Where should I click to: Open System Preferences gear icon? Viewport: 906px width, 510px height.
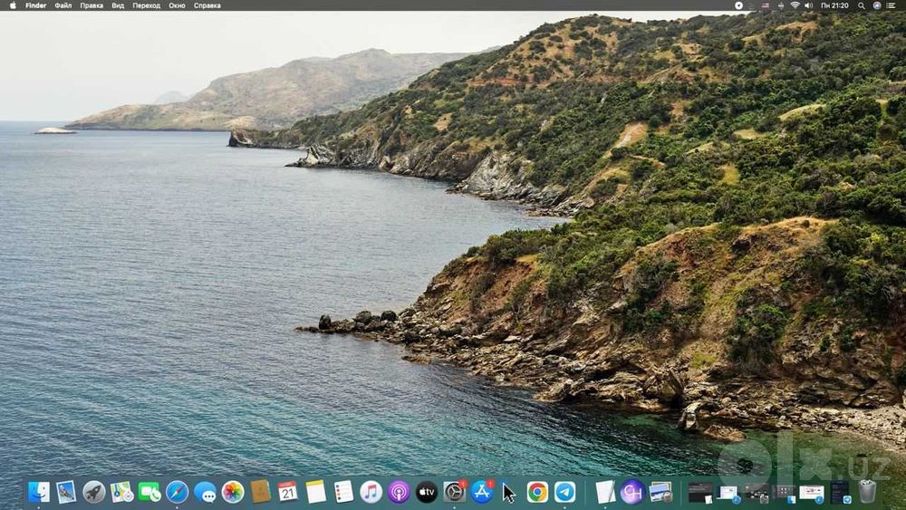click(454, 492)
